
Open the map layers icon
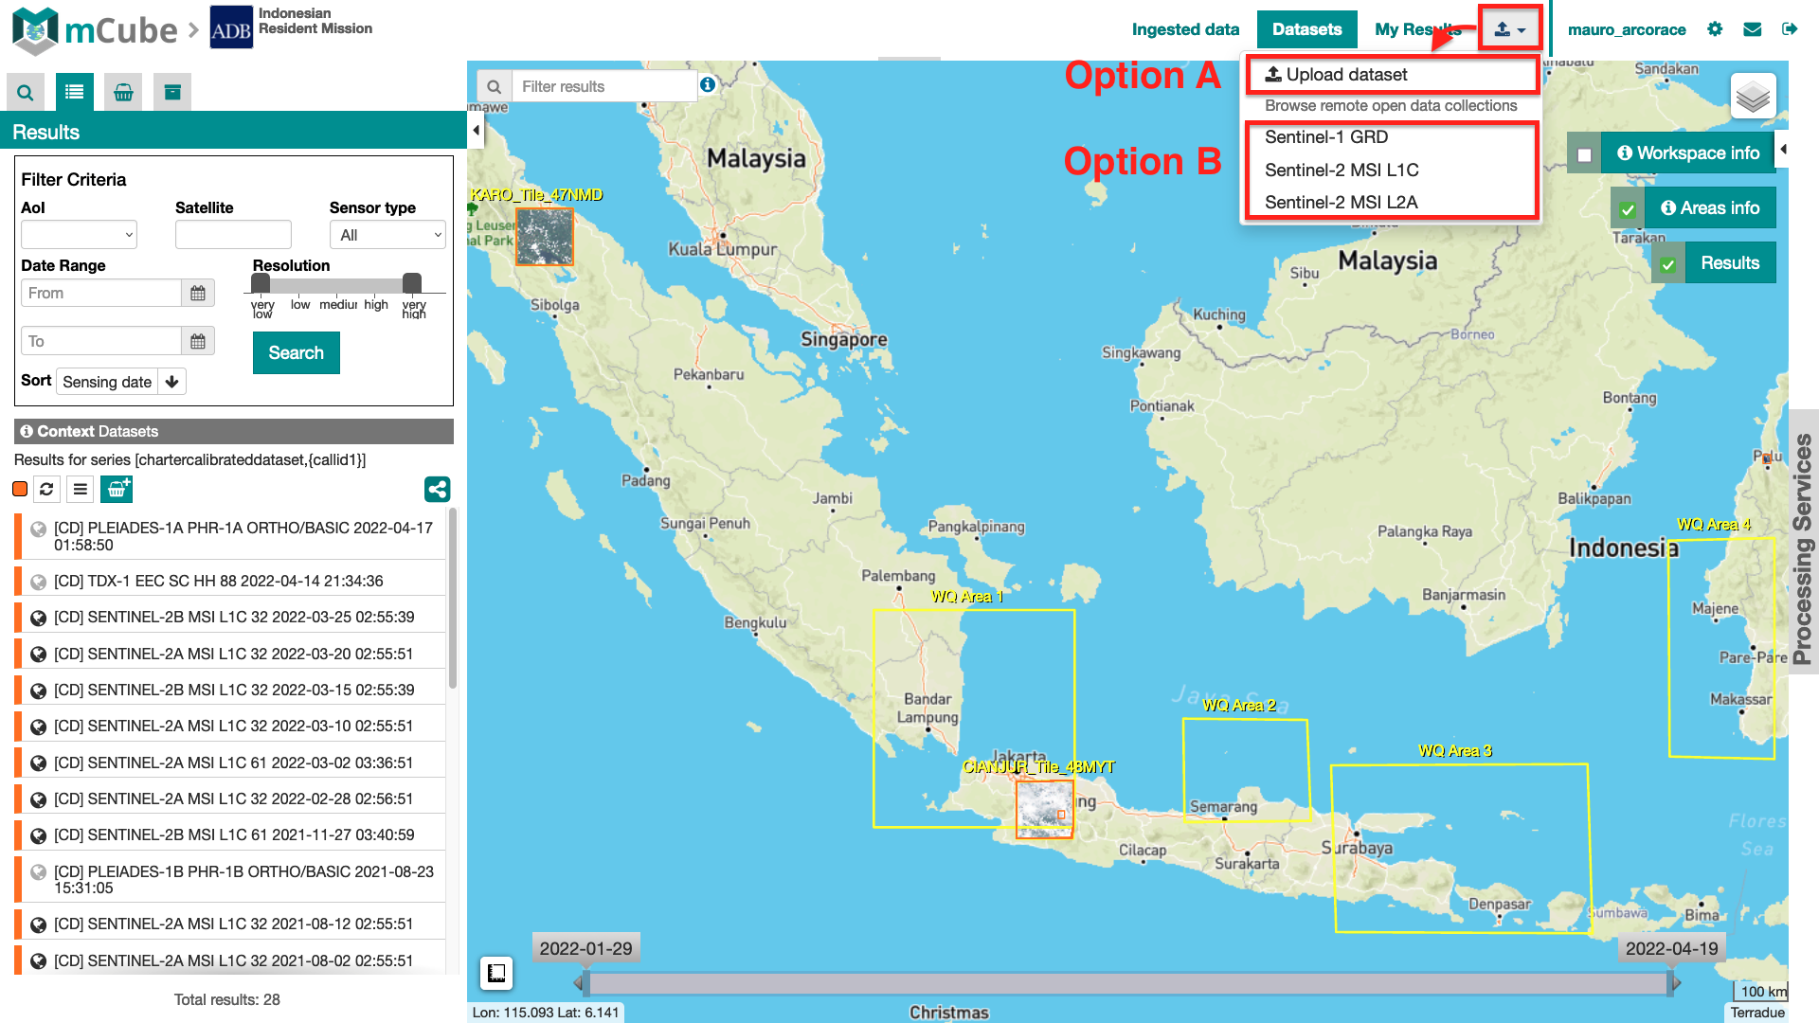[x=1753, y=96]
